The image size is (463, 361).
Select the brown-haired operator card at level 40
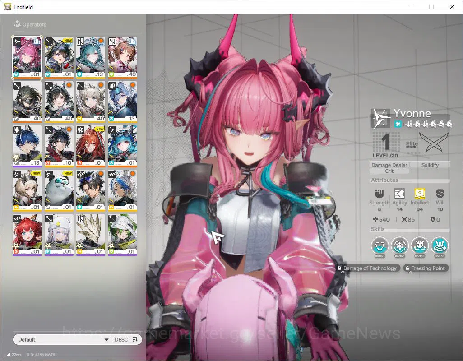tap(123, 58)
